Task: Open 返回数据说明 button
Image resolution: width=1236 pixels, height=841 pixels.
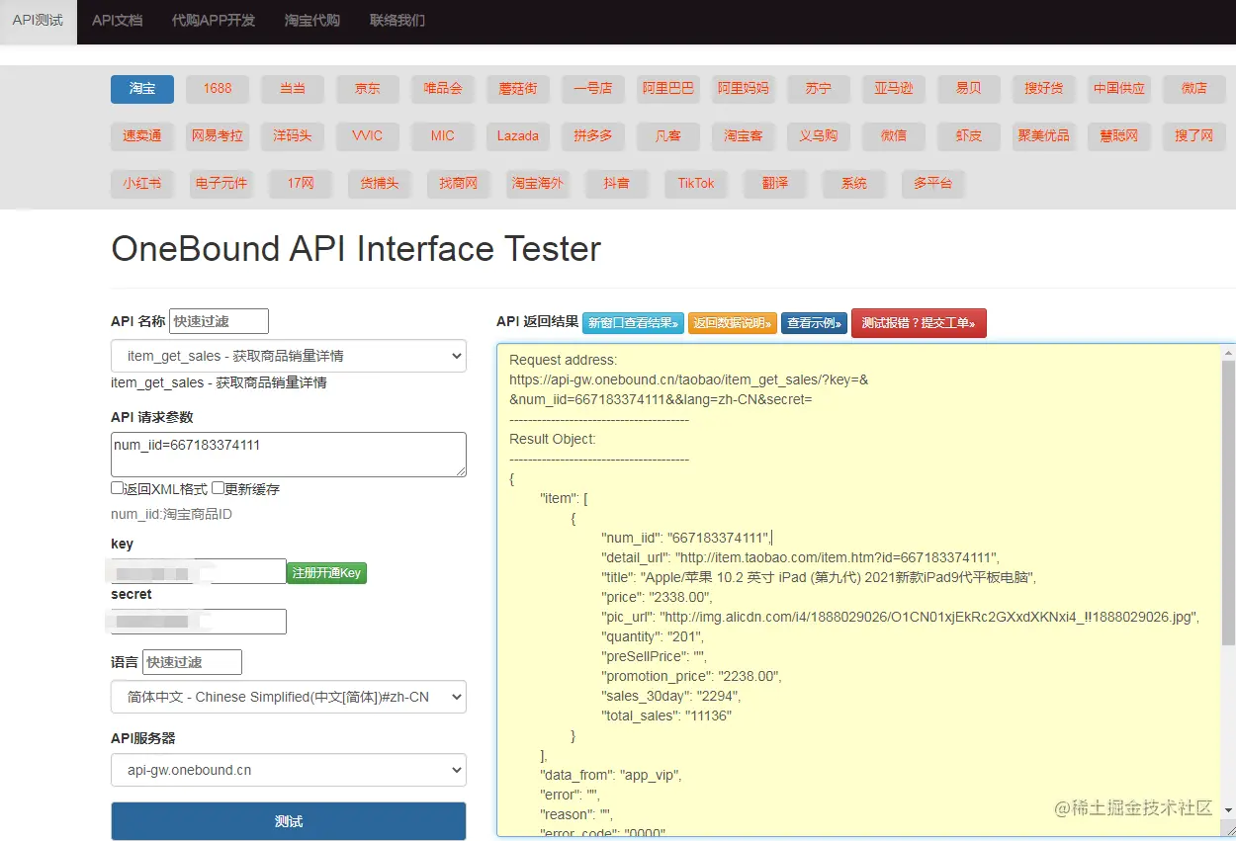Action: (733, 323)
